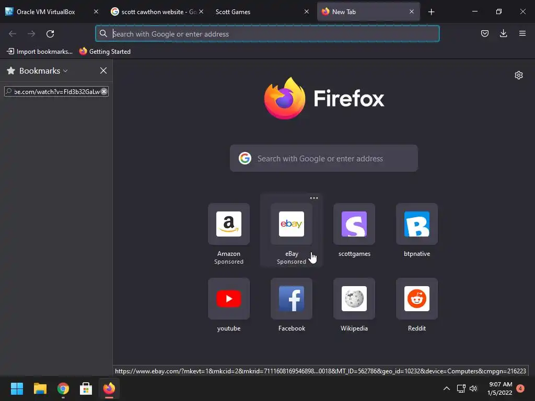Open the Firefox hamburger application menu
Viewport: 535px width, 401px height.
coord(522,33)
